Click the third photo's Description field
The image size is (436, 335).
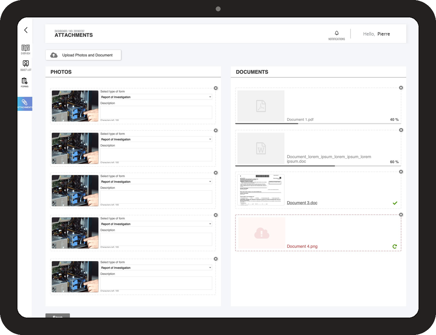[x=156, y=197]
